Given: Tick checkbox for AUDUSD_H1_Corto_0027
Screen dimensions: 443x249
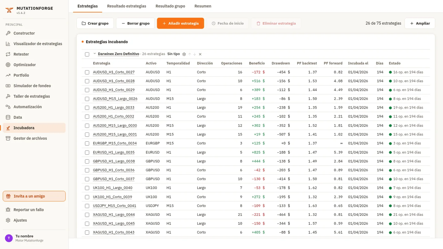Looking at the screenshot, I should tap(87, 72).
